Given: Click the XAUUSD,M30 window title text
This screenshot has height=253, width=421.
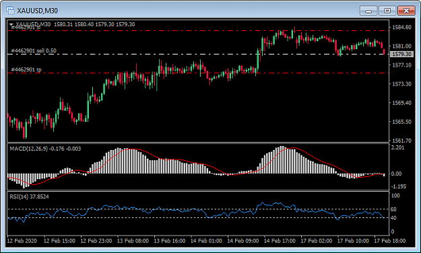Looking at the screenshot, I should (x=37, y=11).
